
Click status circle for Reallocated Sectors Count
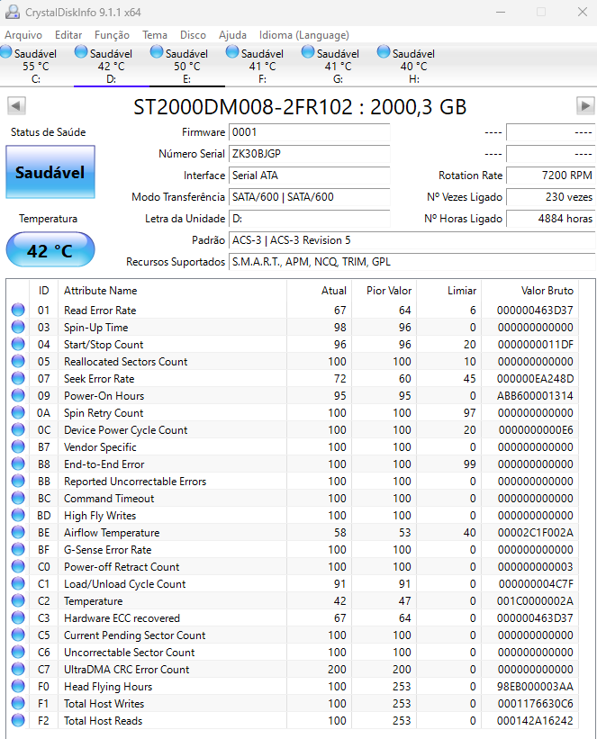18,362
